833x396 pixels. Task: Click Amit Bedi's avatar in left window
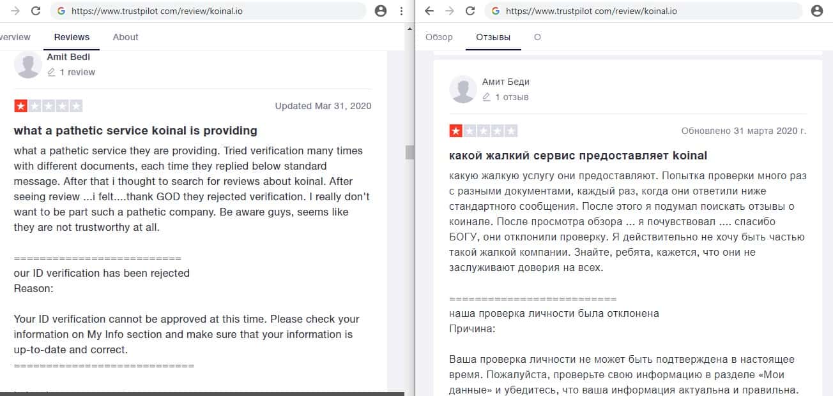pos(28,64)
